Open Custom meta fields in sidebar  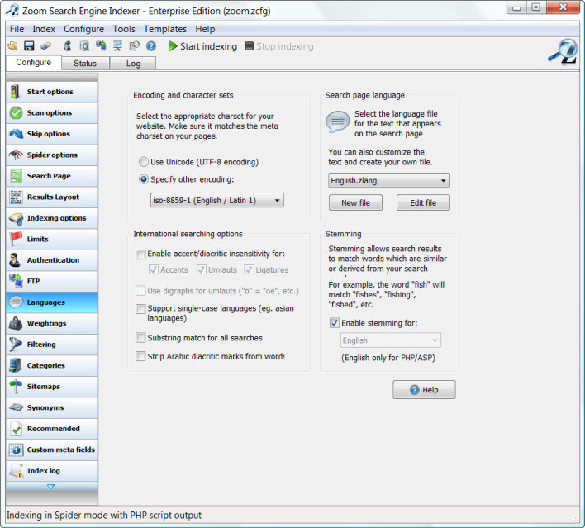pyautogui.click(x=52, y=450)
